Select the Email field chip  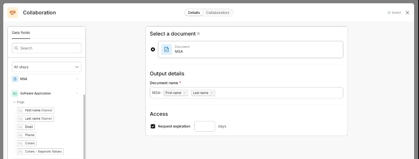click(x=26, y=127)
